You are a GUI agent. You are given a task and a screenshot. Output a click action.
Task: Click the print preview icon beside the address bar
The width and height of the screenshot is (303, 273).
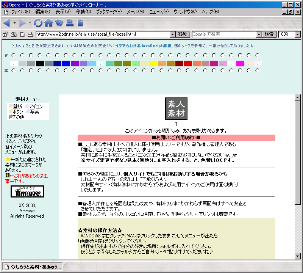[x=30, y=35]
